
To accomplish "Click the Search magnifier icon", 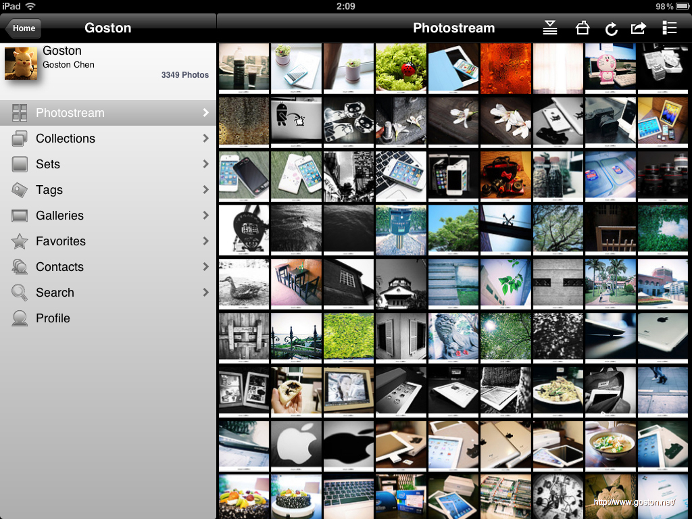I will 20,293.
